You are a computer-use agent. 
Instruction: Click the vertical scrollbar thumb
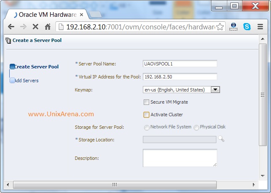[263, 94]
